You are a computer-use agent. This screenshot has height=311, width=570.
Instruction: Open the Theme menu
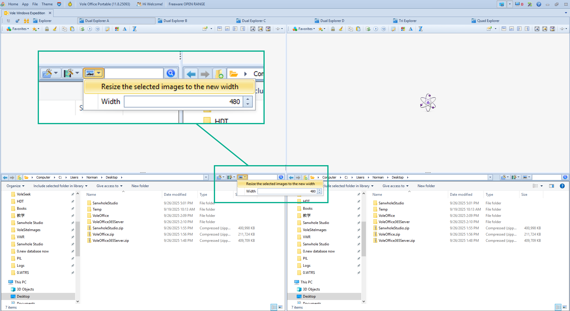(x=47, y=4)
